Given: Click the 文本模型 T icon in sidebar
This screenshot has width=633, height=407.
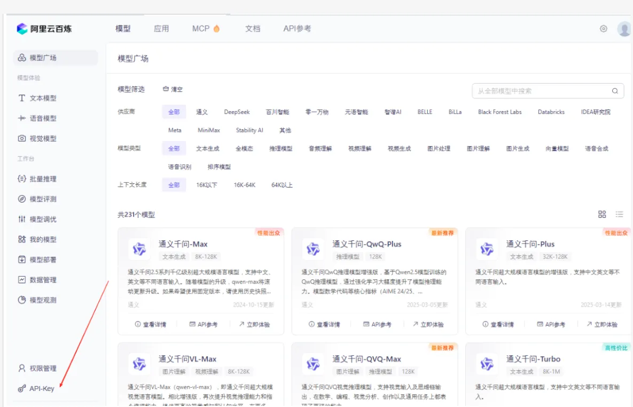Looking at the screenshot, I should coord(22,98).
